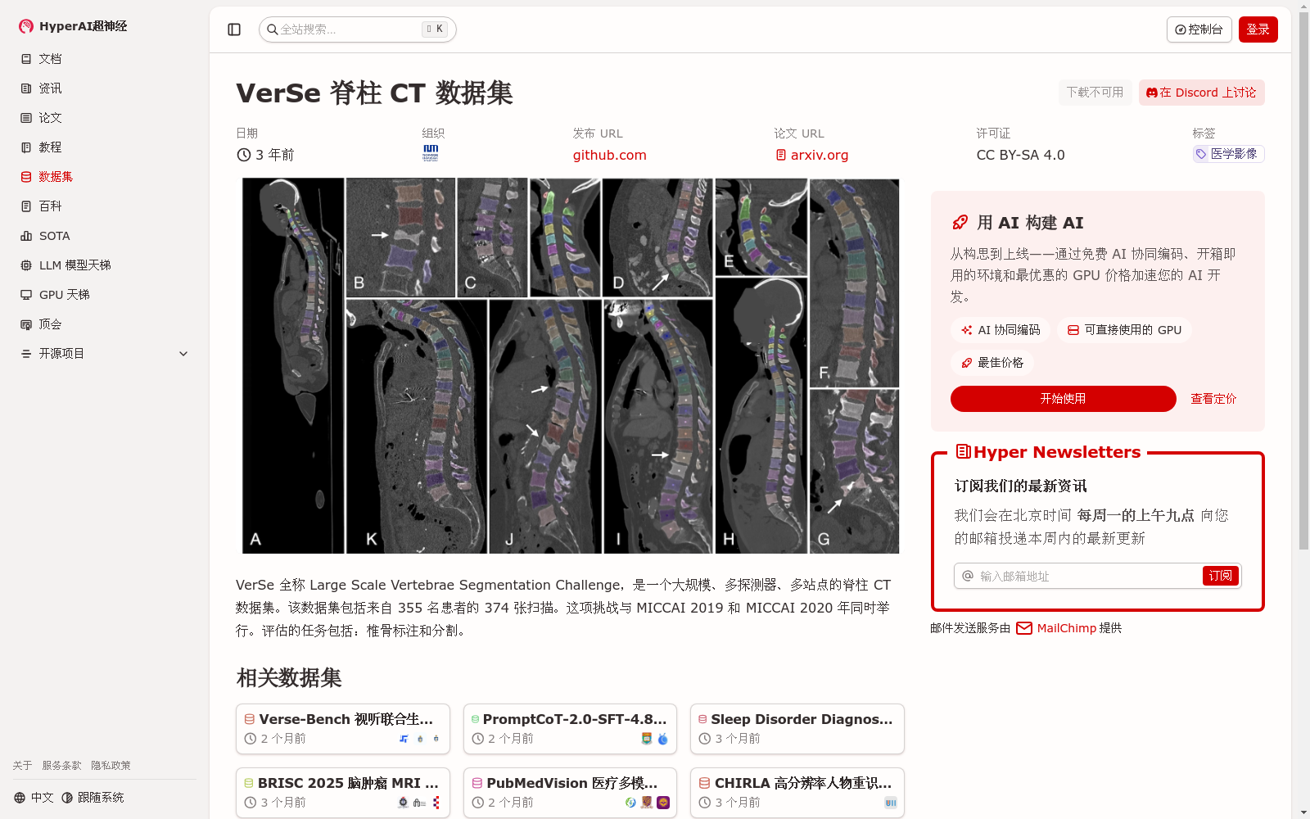
Task: Click 在 Discord 上讨论 button
Action: 1201,93
